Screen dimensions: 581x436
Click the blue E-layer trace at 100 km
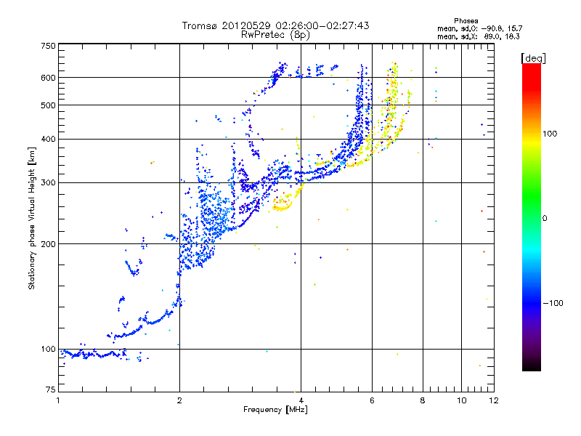[93, 355]
